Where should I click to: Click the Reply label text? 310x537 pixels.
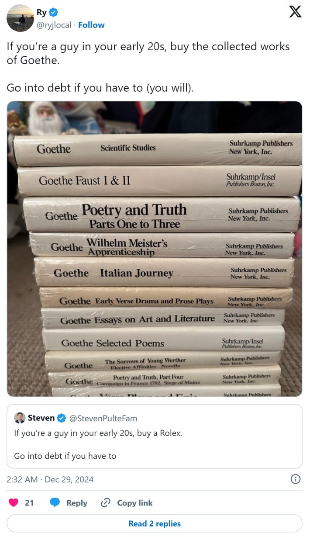pyautogui.click(x=77, y=502)
